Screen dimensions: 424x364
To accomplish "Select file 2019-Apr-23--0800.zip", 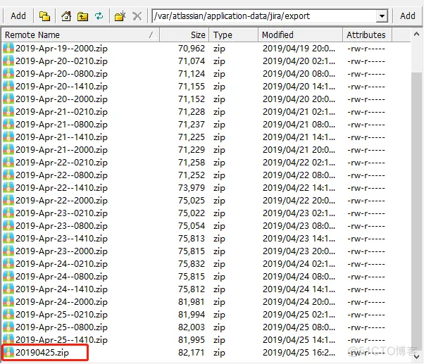I will tap(61, 226).
